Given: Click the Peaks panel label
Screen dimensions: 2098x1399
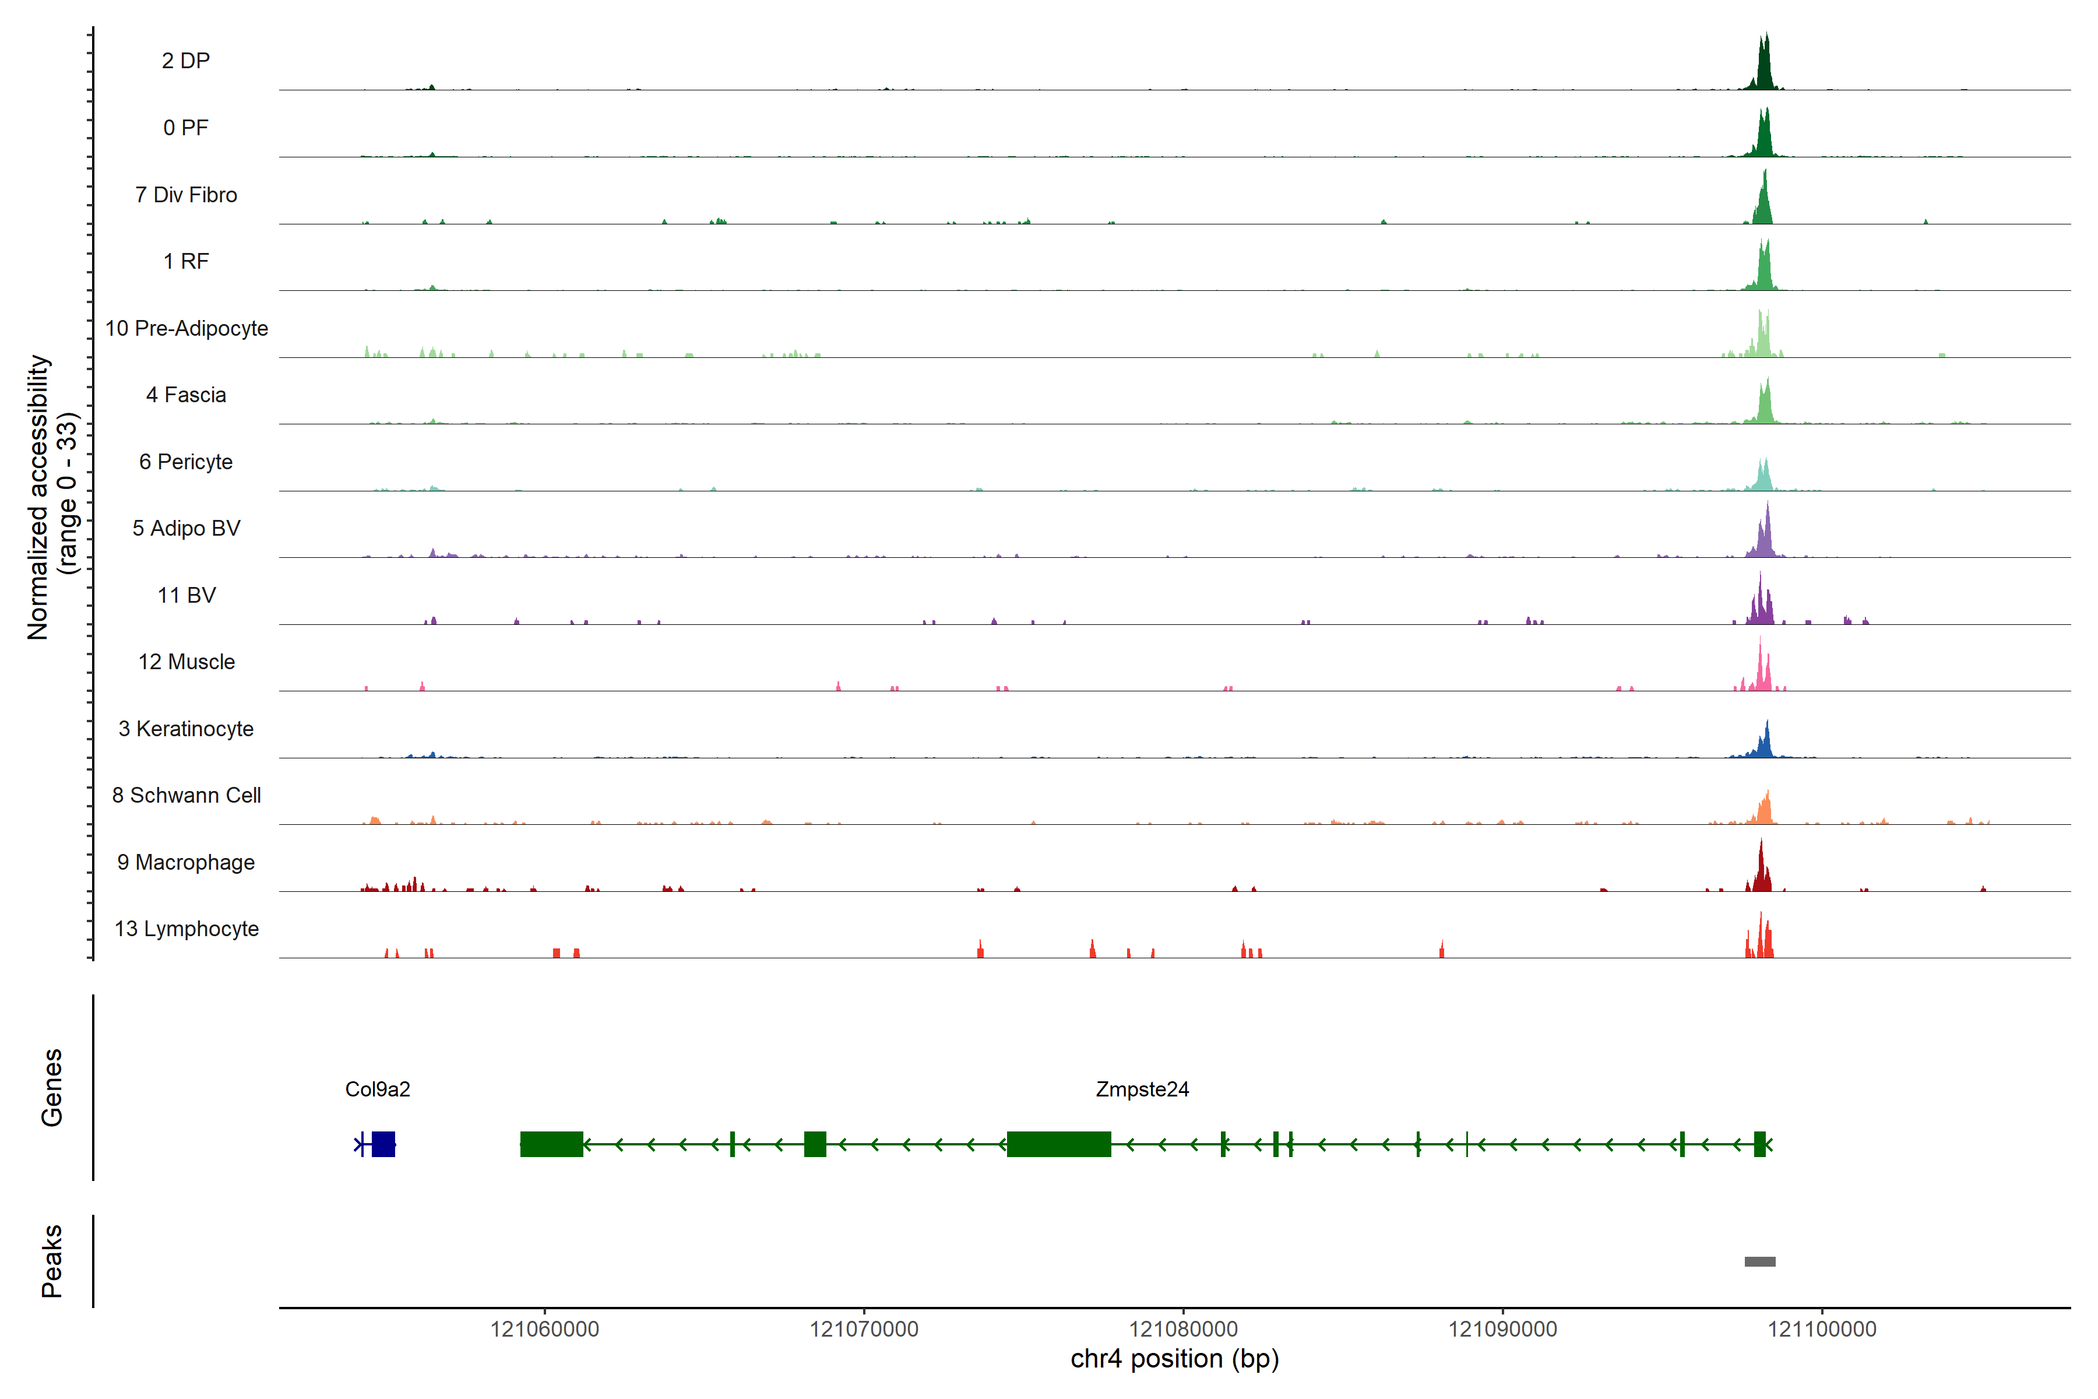Looking at the screenshot, I should (x=52, y=1260).
